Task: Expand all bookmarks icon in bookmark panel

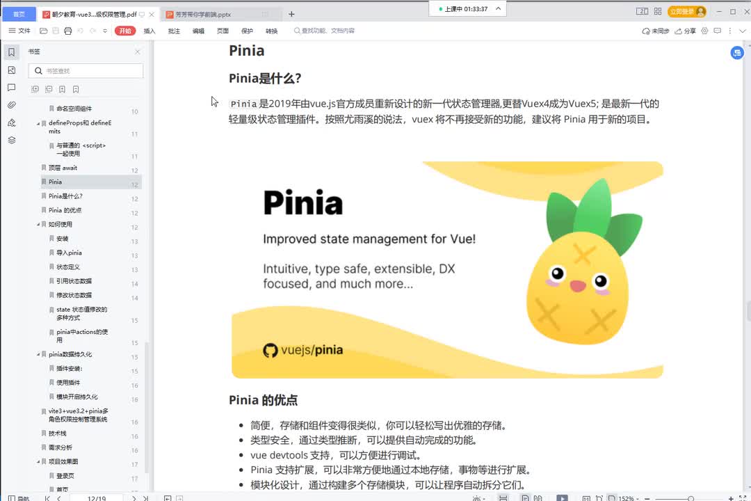Action: [x=35, y=89]
